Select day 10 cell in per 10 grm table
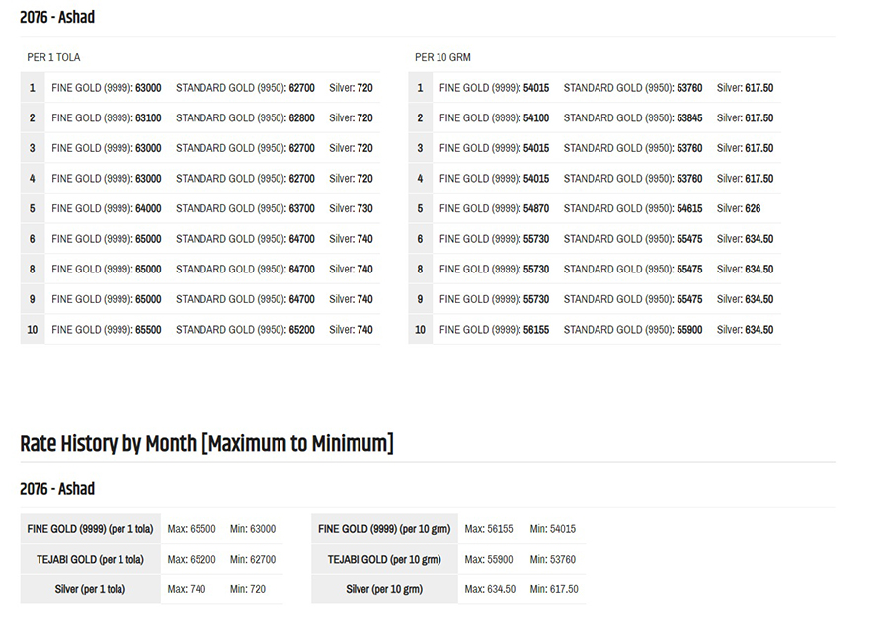This screenshot has height=622, width=879. click(421, 330)
